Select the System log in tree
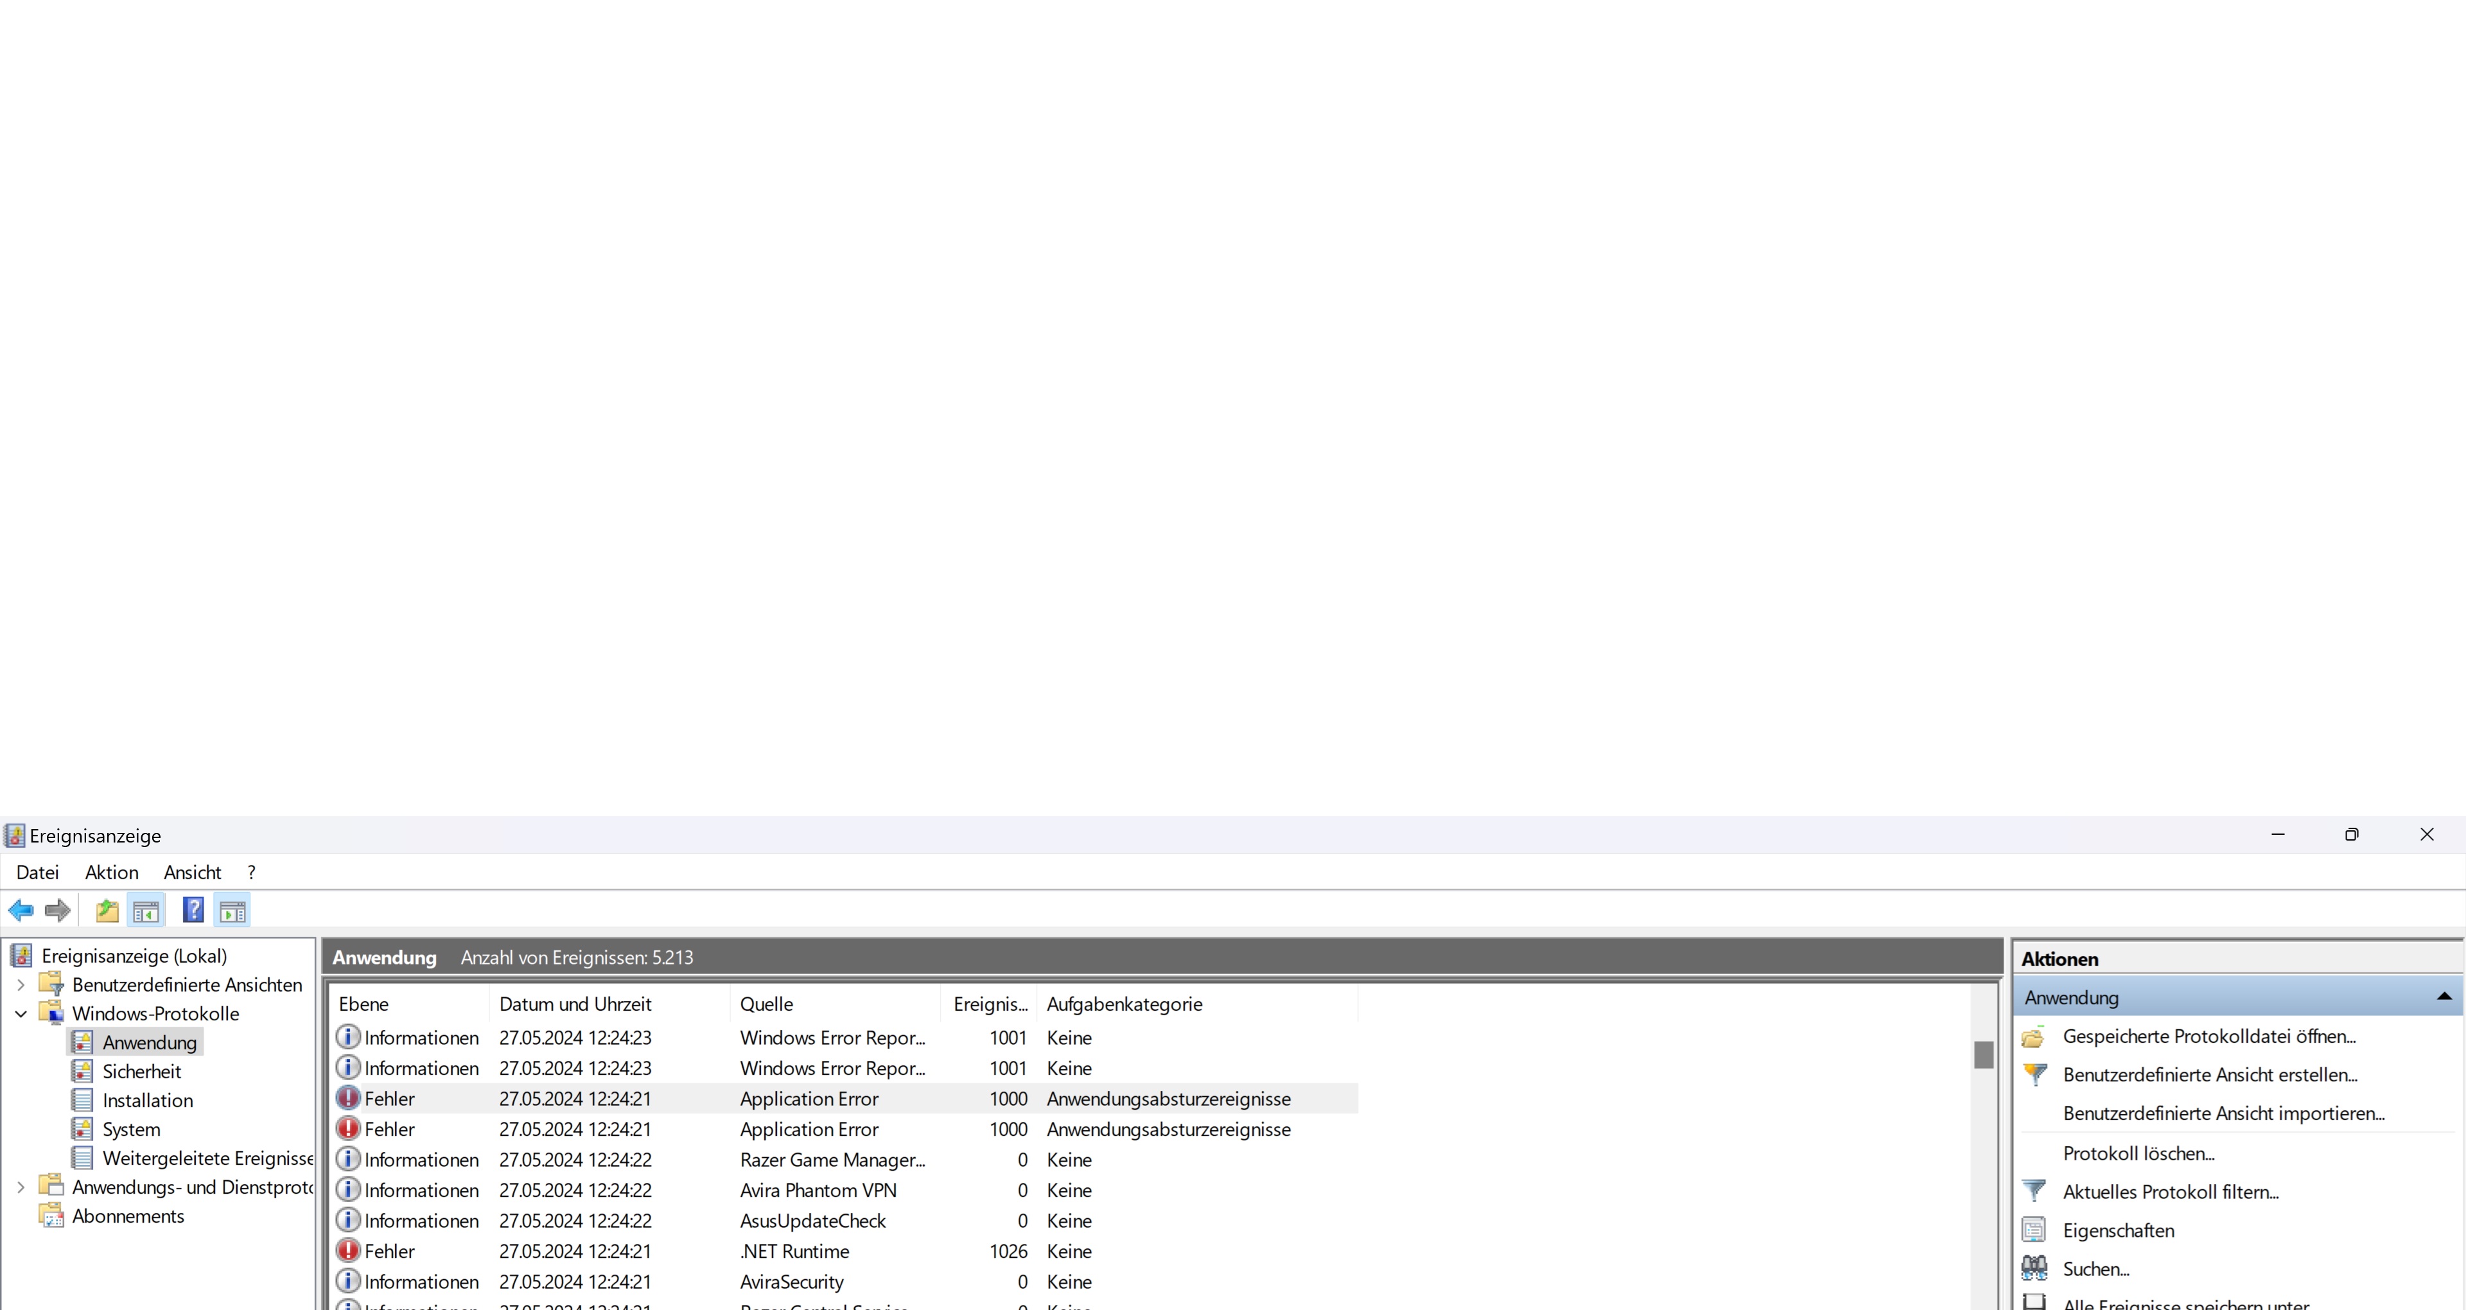 [x=131, y=1129]
